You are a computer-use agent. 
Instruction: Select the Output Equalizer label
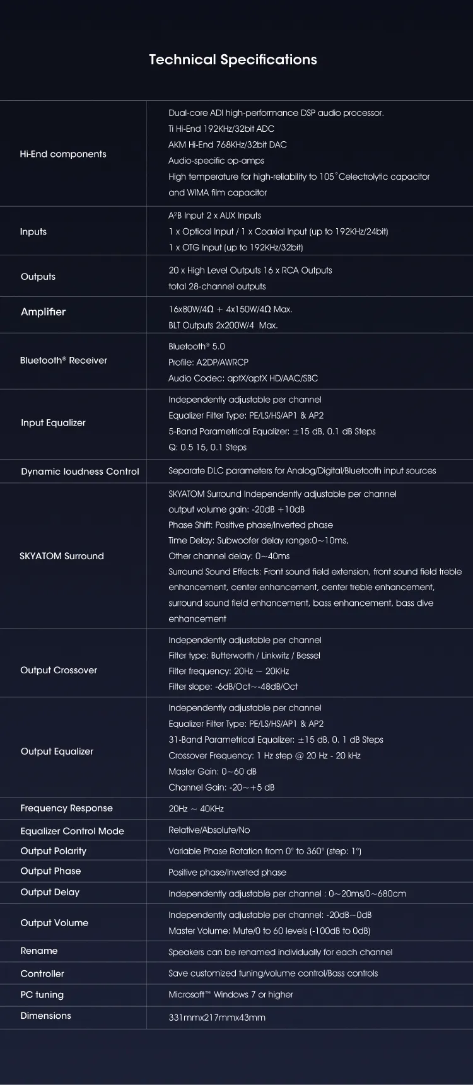tap(57, 751)
